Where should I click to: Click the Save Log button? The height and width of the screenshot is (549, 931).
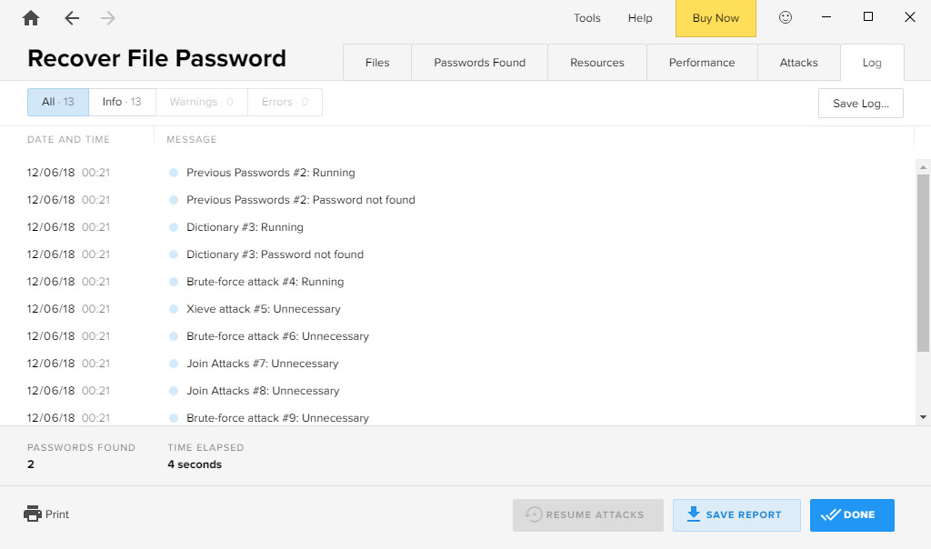click(x=860, y=104)
